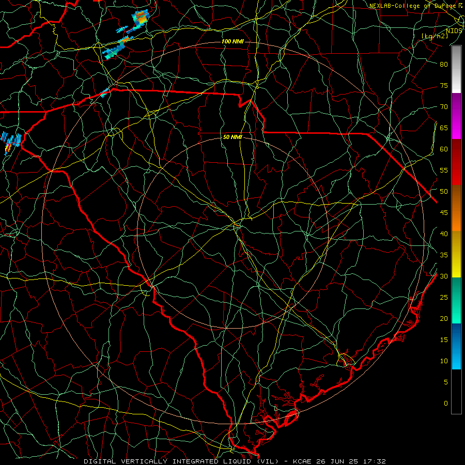465x465 pixels.
Task: Click the NIDS label
Action: click(454, 30)
